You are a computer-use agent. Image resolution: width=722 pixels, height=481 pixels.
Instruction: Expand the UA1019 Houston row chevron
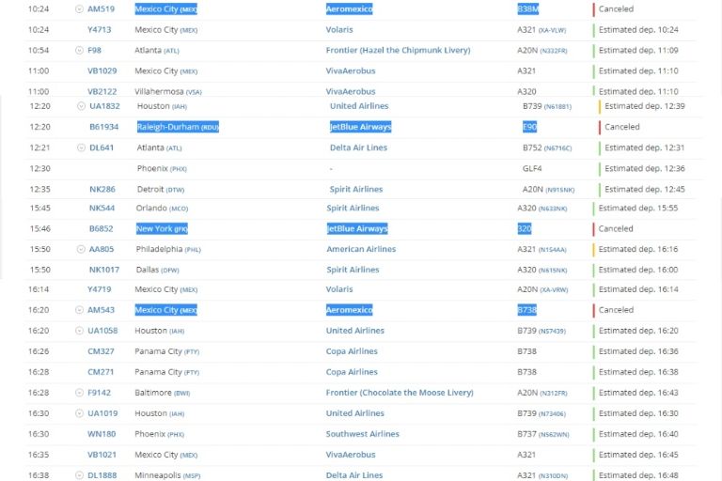point(79,413)
